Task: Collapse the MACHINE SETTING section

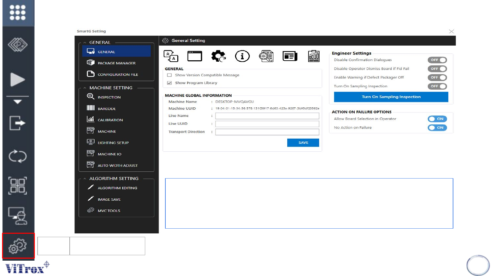Action: [x=85, y=88]
